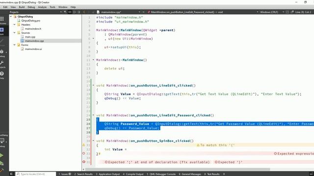Collapse the Headers folder
The height and width of the screenshot is (176, 314).
click(14, 24)
